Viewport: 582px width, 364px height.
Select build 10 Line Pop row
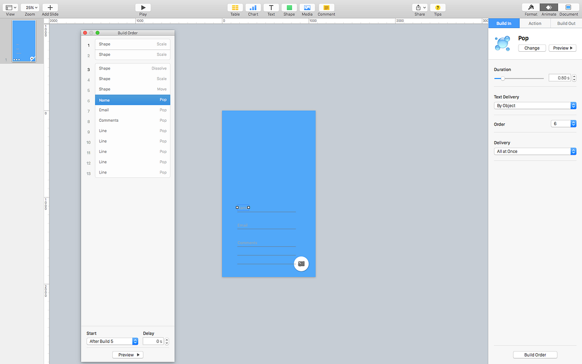coord(132,141)
